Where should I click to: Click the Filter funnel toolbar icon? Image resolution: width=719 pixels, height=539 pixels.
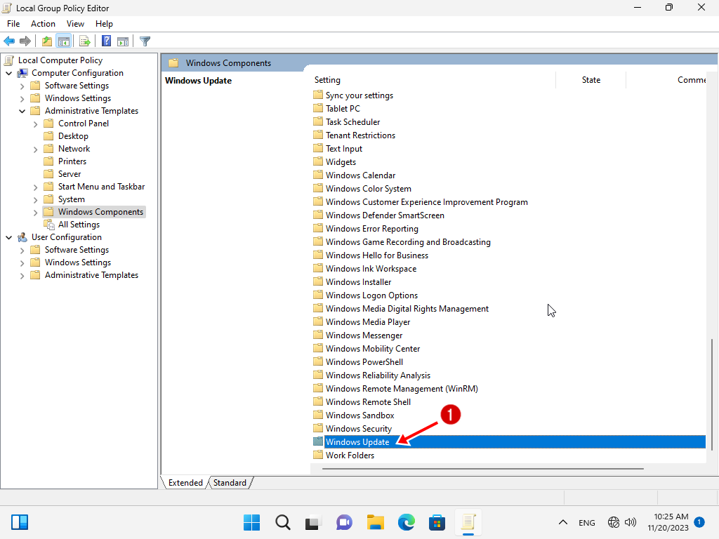(145, 41)
